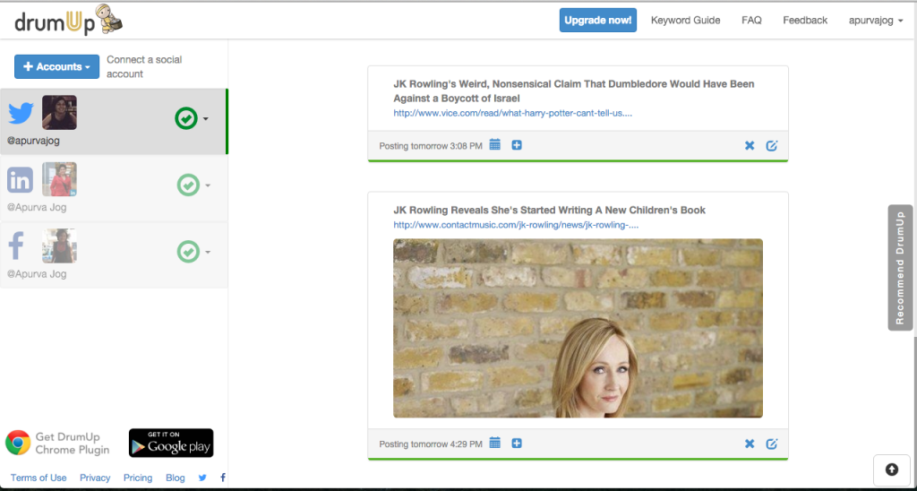Image resolution: width=917 pixels, height=491 pixels.
Task: Click the drumUp logo
Action: (68, 20)
